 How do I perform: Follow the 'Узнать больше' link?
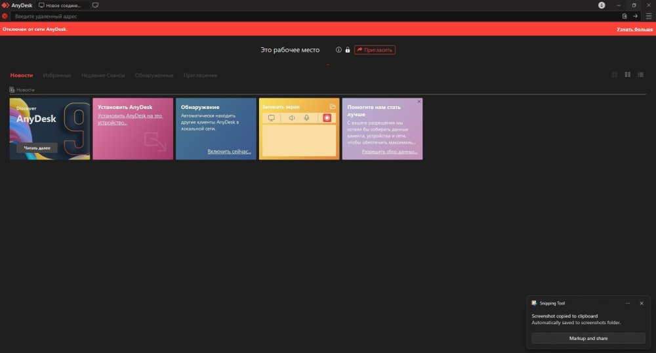coord(634,30)
